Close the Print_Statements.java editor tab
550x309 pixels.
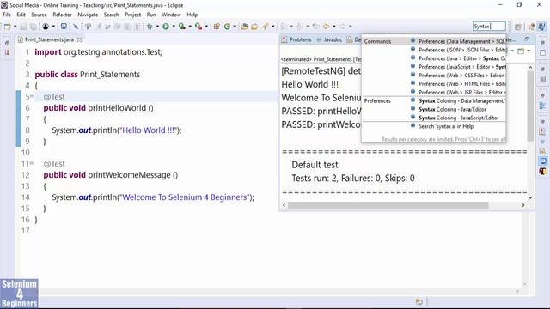(80, 39)
